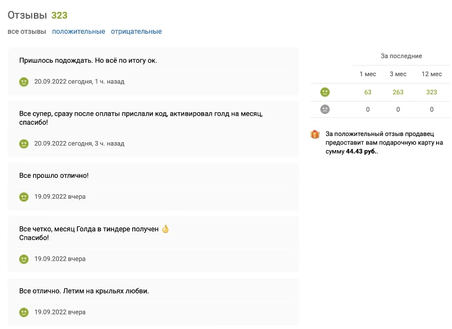Click gray negative face in statistics table
Image resolution: width=452 pixels, height=329 pixels.
tap(325, 109)
